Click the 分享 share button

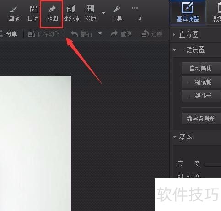(9, 34)
